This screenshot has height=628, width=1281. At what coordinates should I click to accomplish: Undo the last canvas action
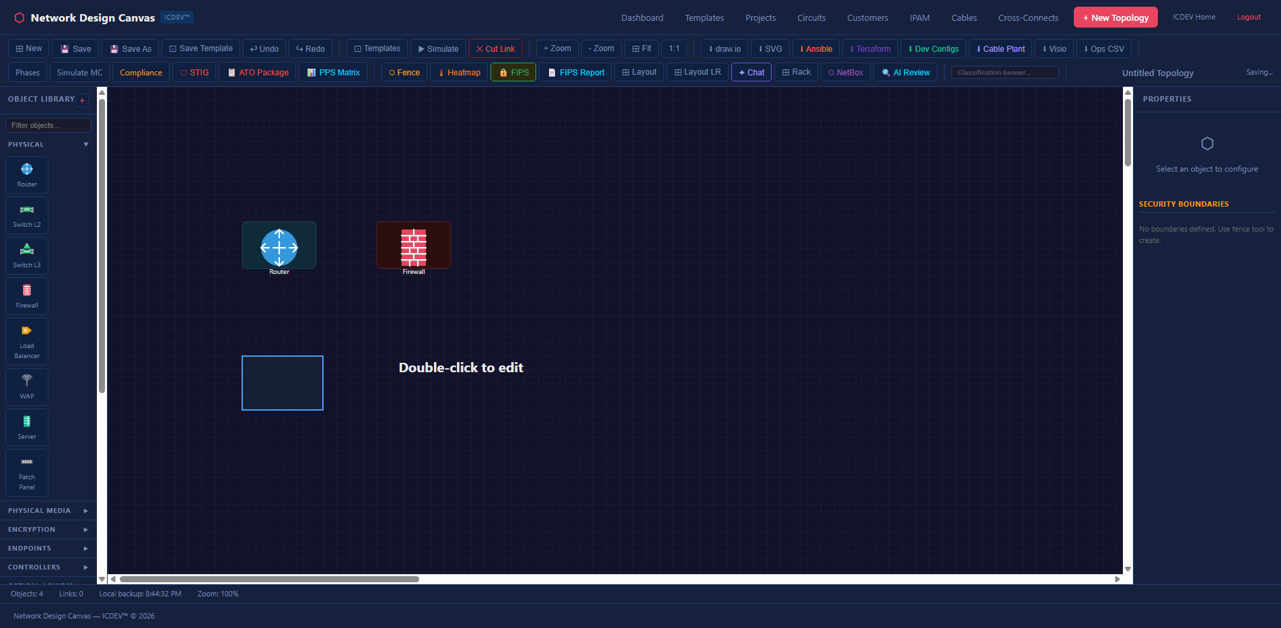264,49
